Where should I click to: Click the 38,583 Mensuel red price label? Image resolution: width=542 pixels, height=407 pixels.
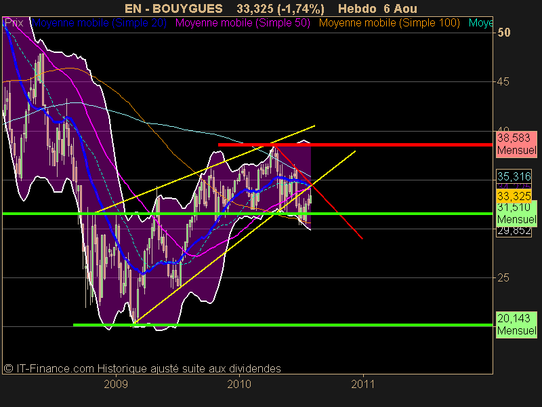coord(516,144)
